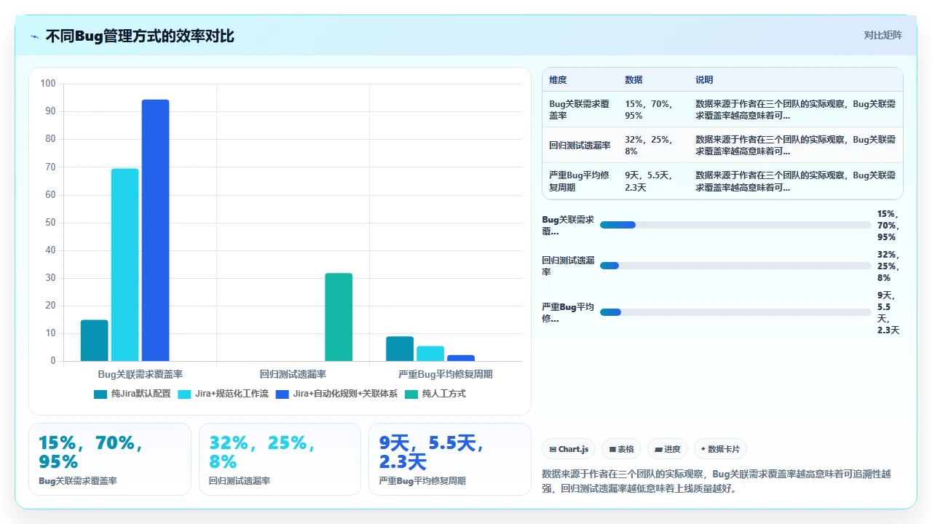
Task: Click the 数据 column header
Action: click(633, 80)
